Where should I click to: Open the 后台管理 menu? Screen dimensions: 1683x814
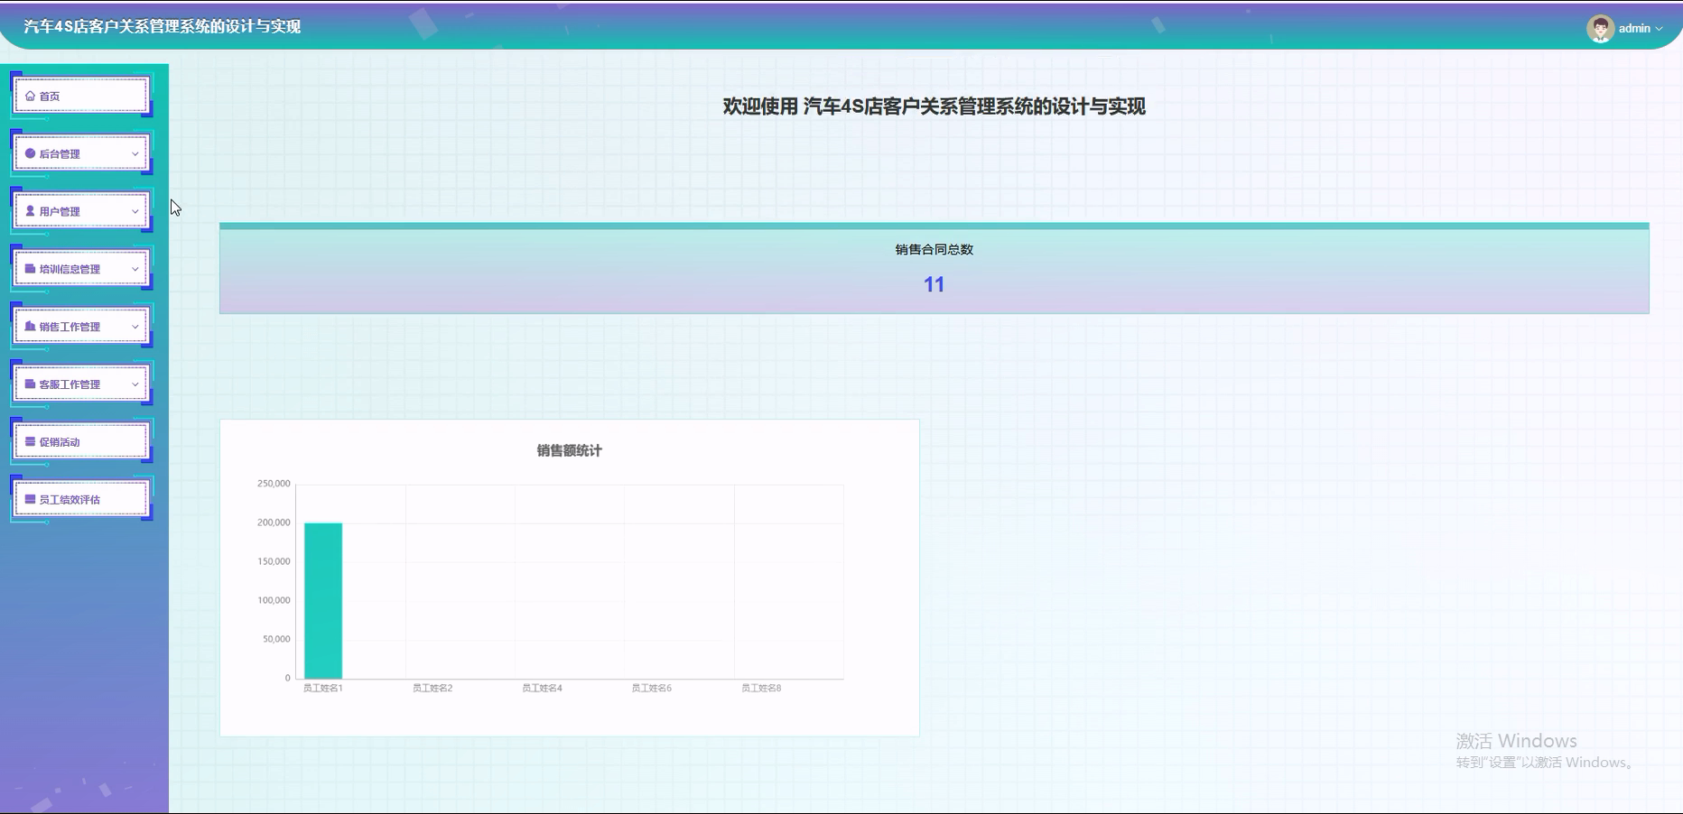[x=81, y=153]
